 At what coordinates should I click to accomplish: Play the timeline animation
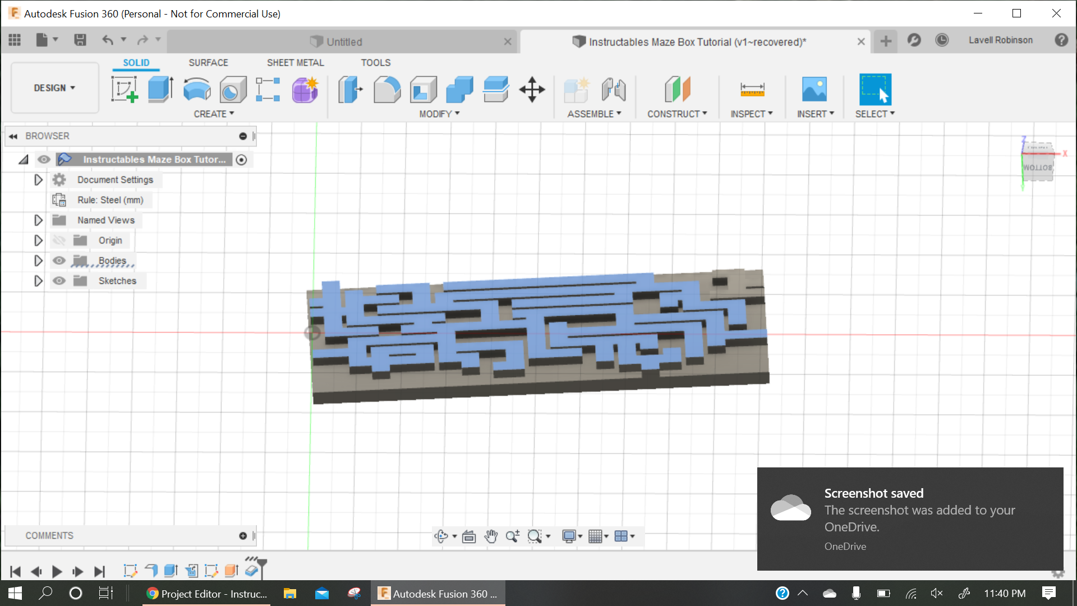(x=57, y=572)
